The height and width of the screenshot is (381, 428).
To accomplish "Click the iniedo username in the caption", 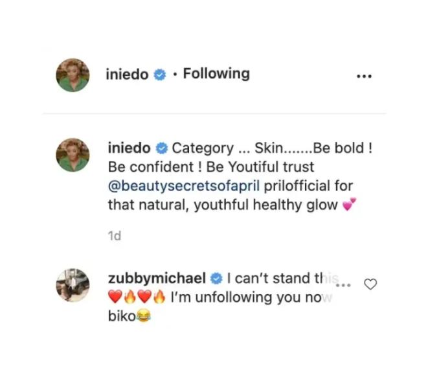I will [130, 148].
